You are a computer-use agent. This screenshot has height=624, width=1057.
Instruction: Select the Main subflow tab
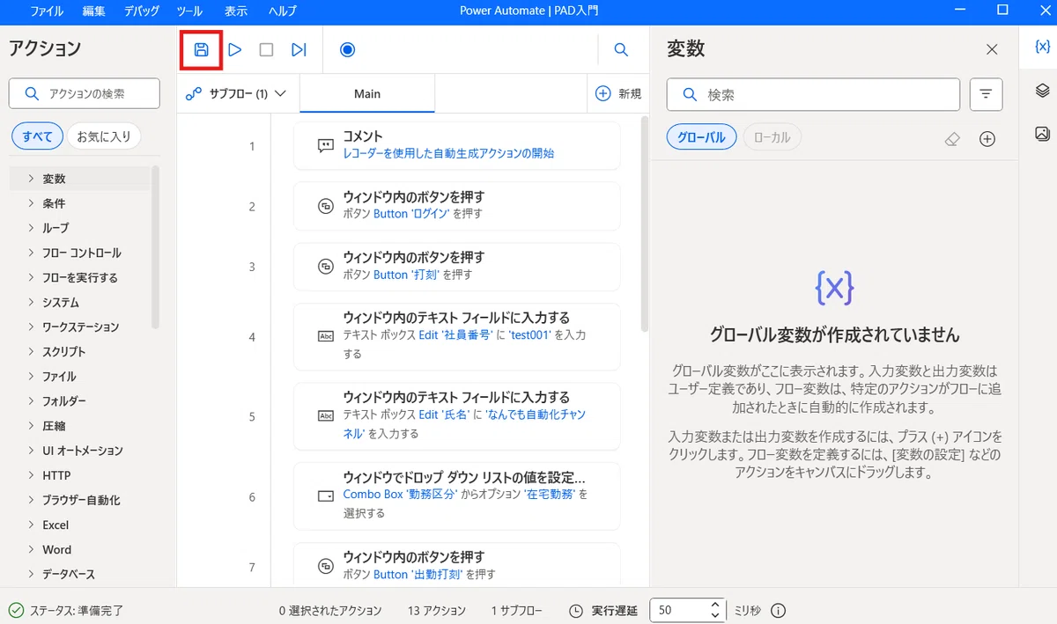coord(367,93)
